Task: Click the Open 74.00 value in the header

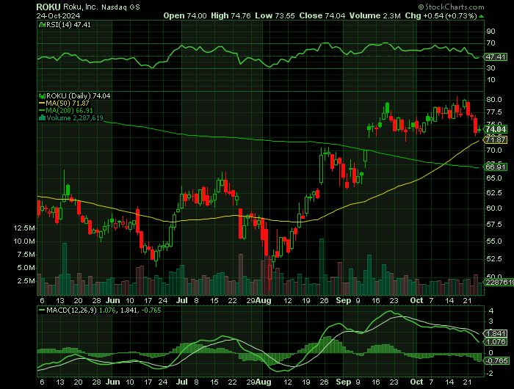Action: 185,15
